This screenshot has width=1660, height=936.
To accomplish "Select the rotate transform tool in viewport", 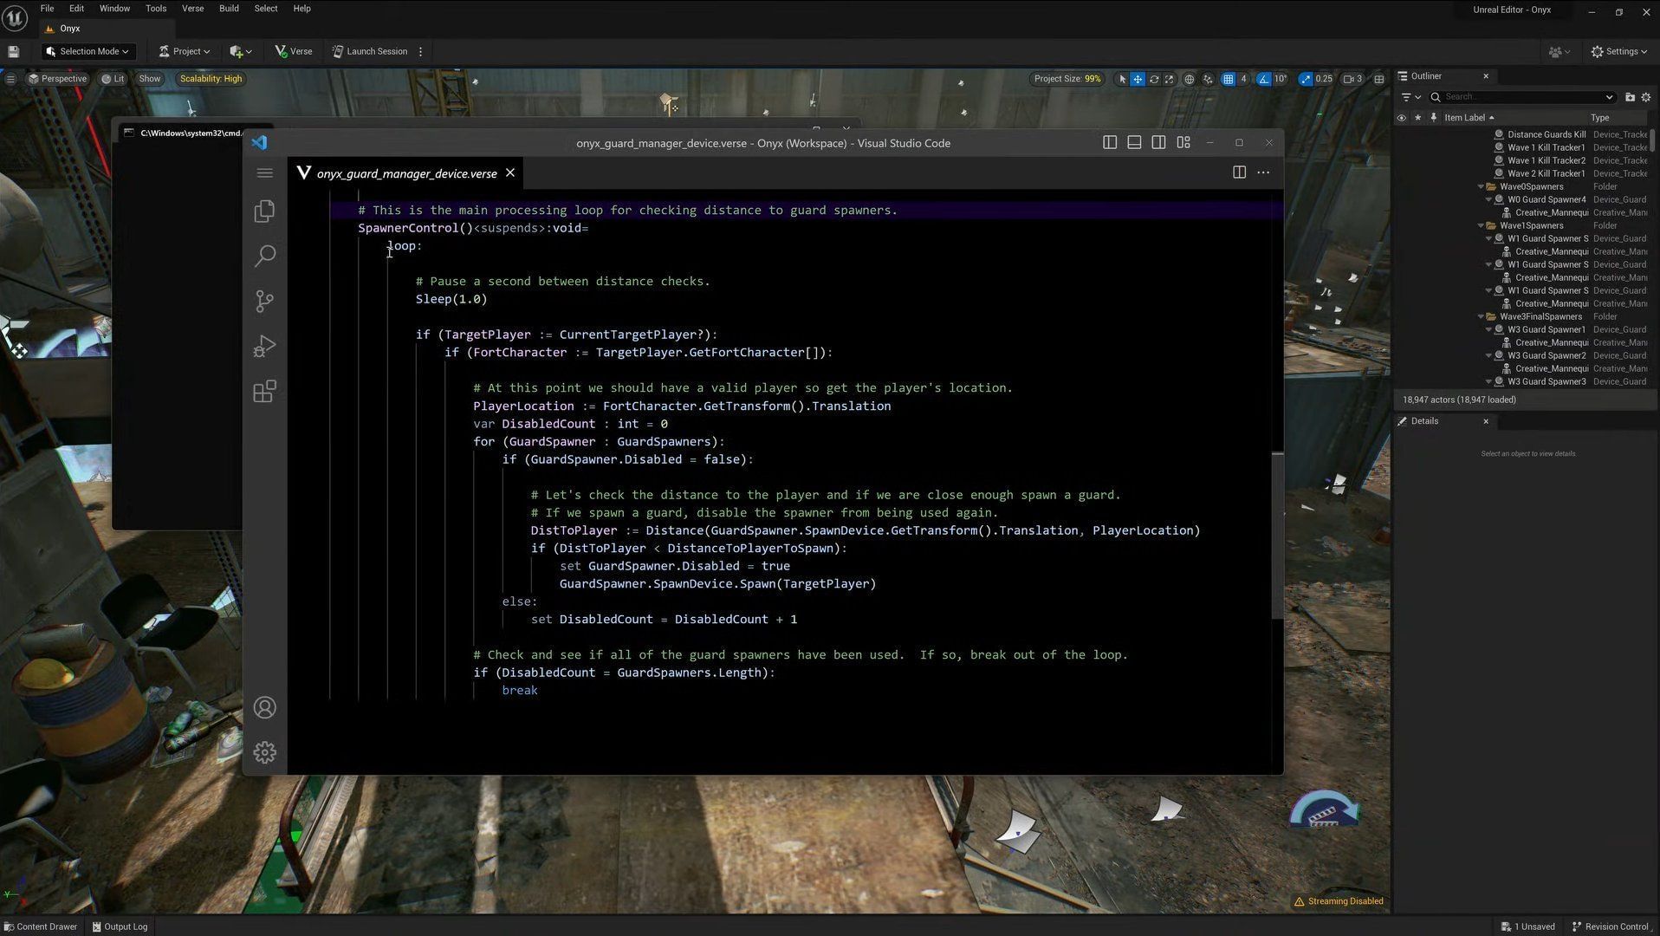I will click(x=1153, y=79).
